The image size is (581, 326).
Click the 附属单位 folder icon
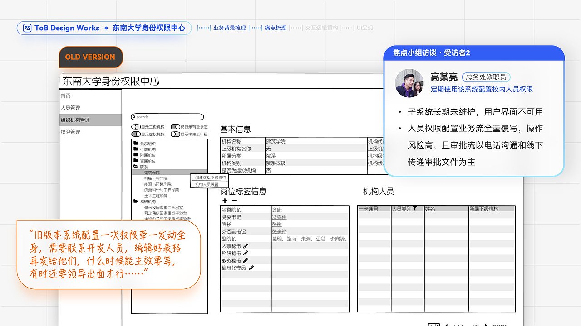(136, 155)
